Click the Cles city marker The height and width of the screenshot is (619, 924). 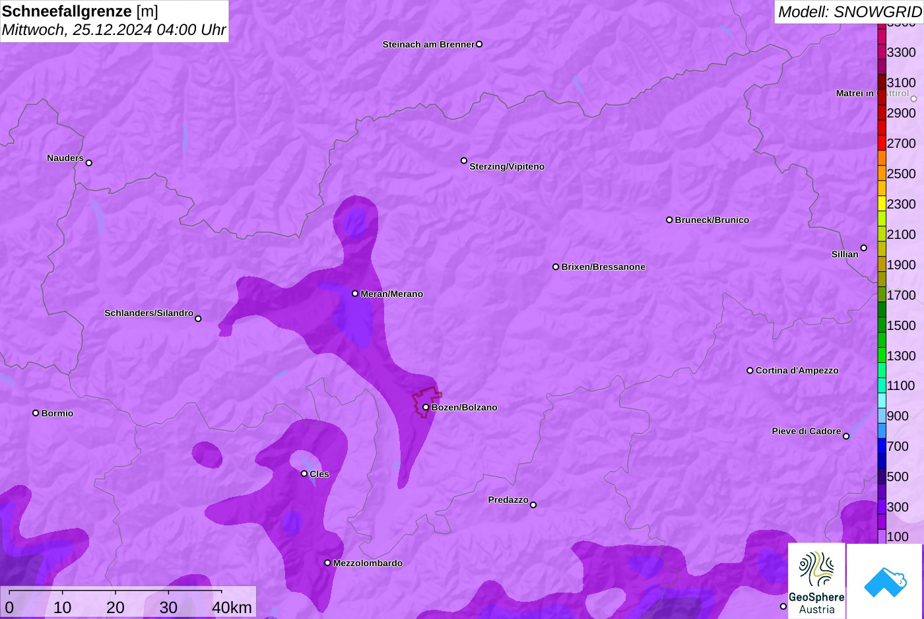(x=304, y=473)
